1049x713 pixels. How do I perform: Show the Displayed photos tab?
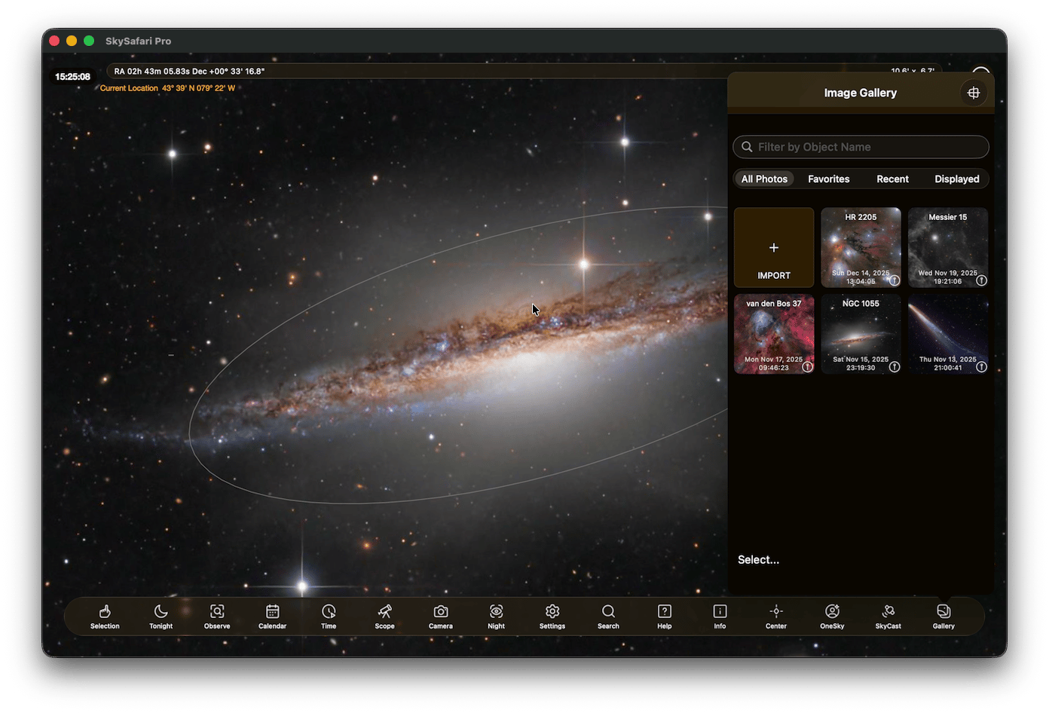point(956,179)
